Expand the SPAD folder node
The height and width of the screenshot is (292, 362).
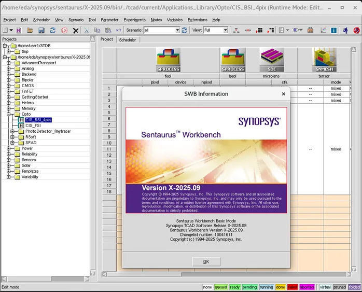pos(12,143)
